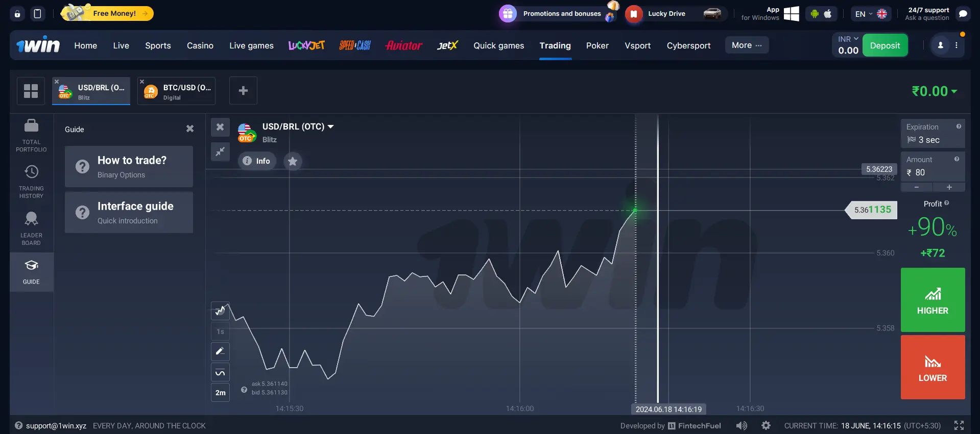The height and width of the screenshot is (434, 980).
Task: Open the 24/7 support chat bubble
Action: 963,14
